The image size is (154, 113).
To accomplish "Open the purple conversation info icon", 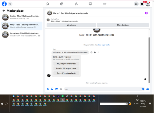I will pyautogui.click(x=146, y=13).
